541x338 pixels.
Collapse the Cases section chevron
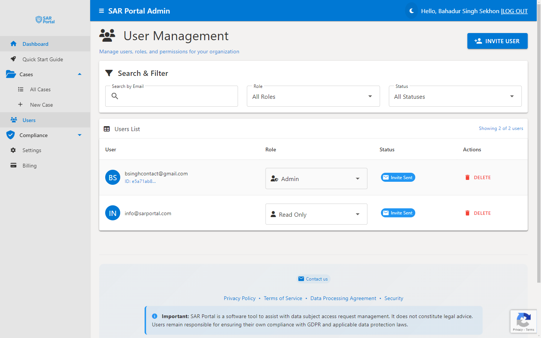point(80,74)
